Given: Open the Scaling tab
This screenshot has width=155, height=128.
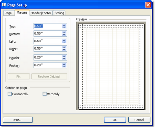Looking at the screenshot, I should [59, 13].
